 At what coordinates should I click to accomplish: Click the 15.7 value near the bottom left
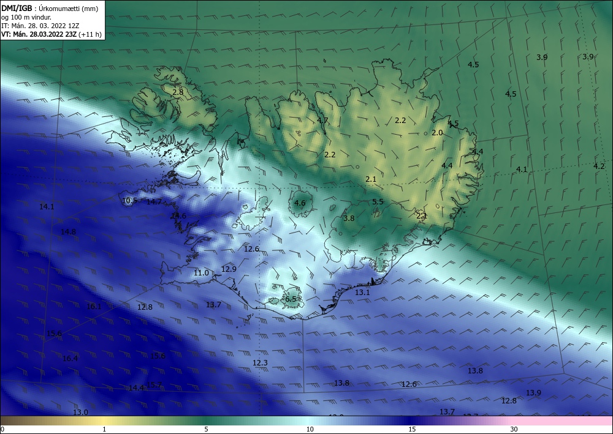point(154,385)
